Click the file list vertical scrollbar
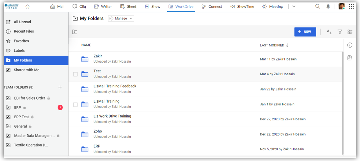The height and width of the screenshot is (161, 360). 343,103
